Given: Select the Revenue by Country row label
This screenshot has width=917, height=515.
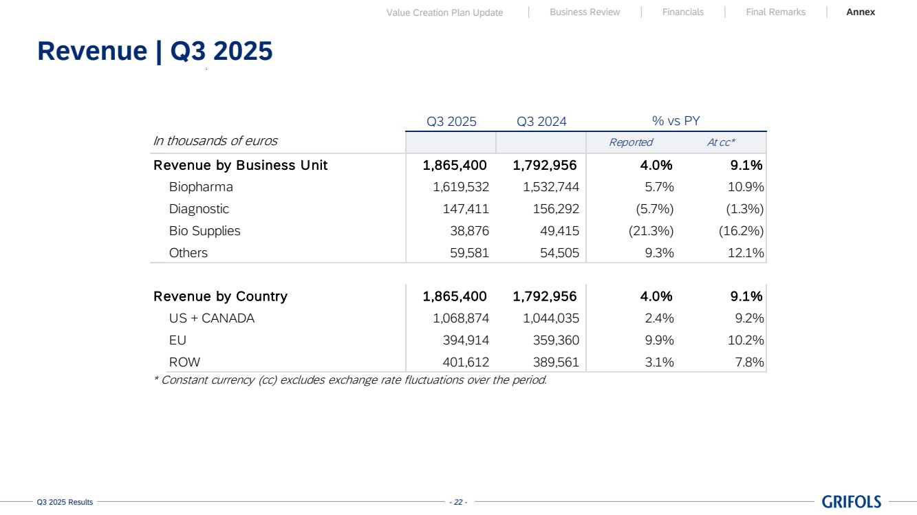Looking at the screenshot, I should pos(220,296).
